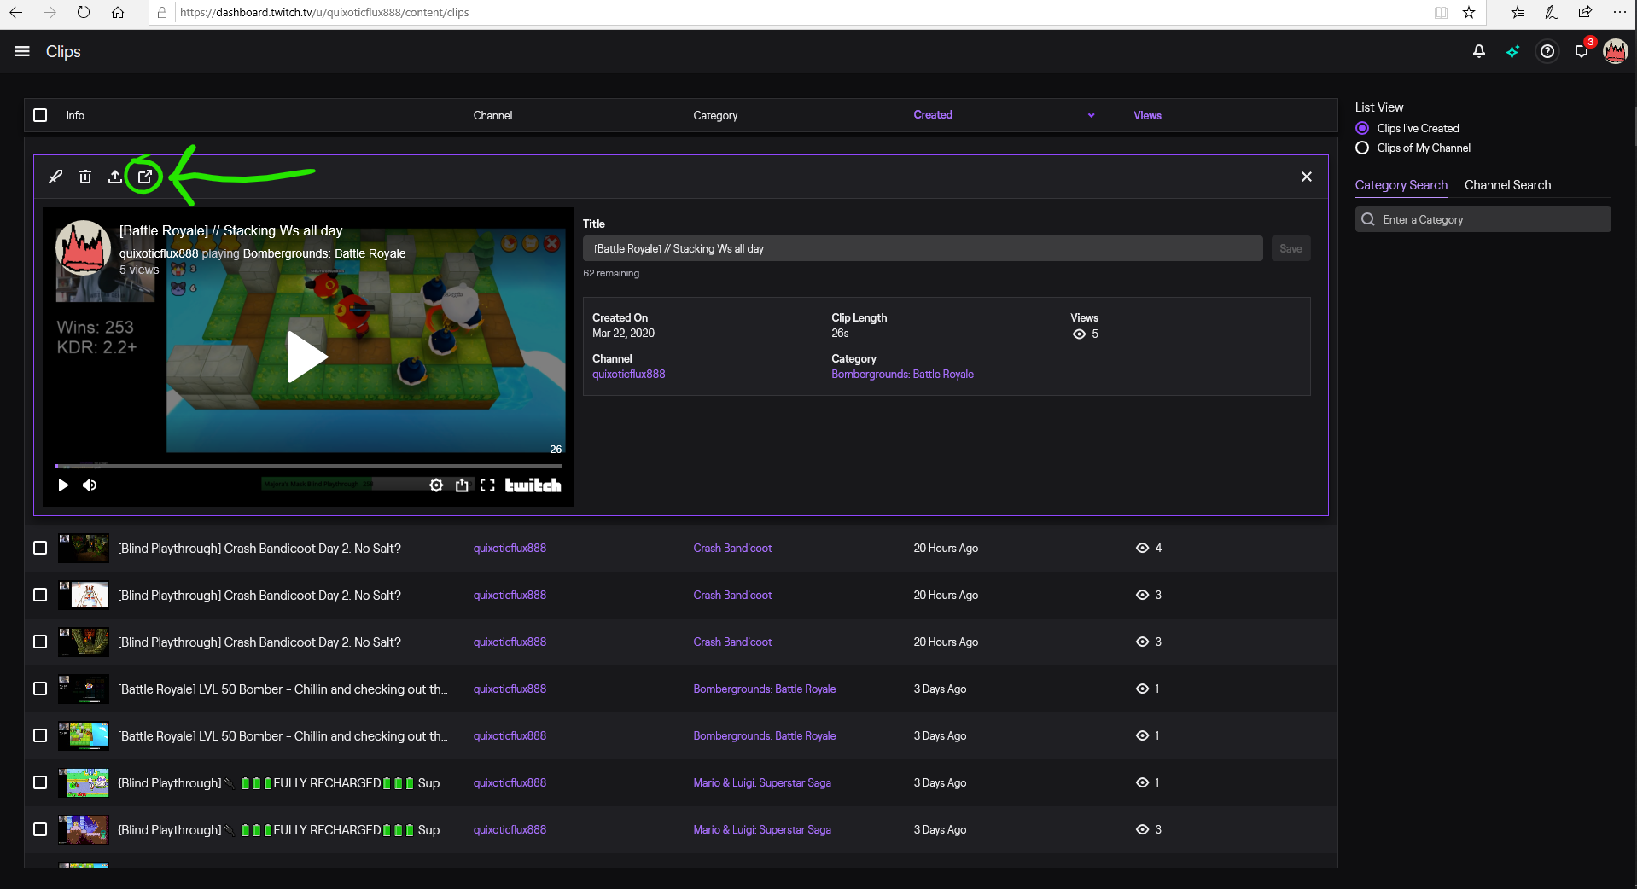
Task: Click the Created column header label
Action: coord(933,115)
